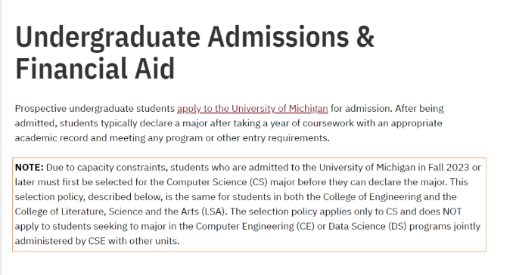The image size is (516, 275).
Task: Click 'College of Literature, Science and the Arts'
Action: (107, 212)
